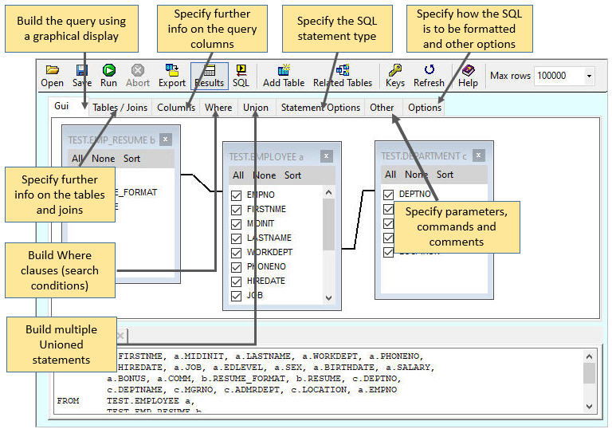Click None in TEST.EMP_RESUME table box
Image resolution: width=612 pixels, height=433 pixels.
(x=104, y=159)
